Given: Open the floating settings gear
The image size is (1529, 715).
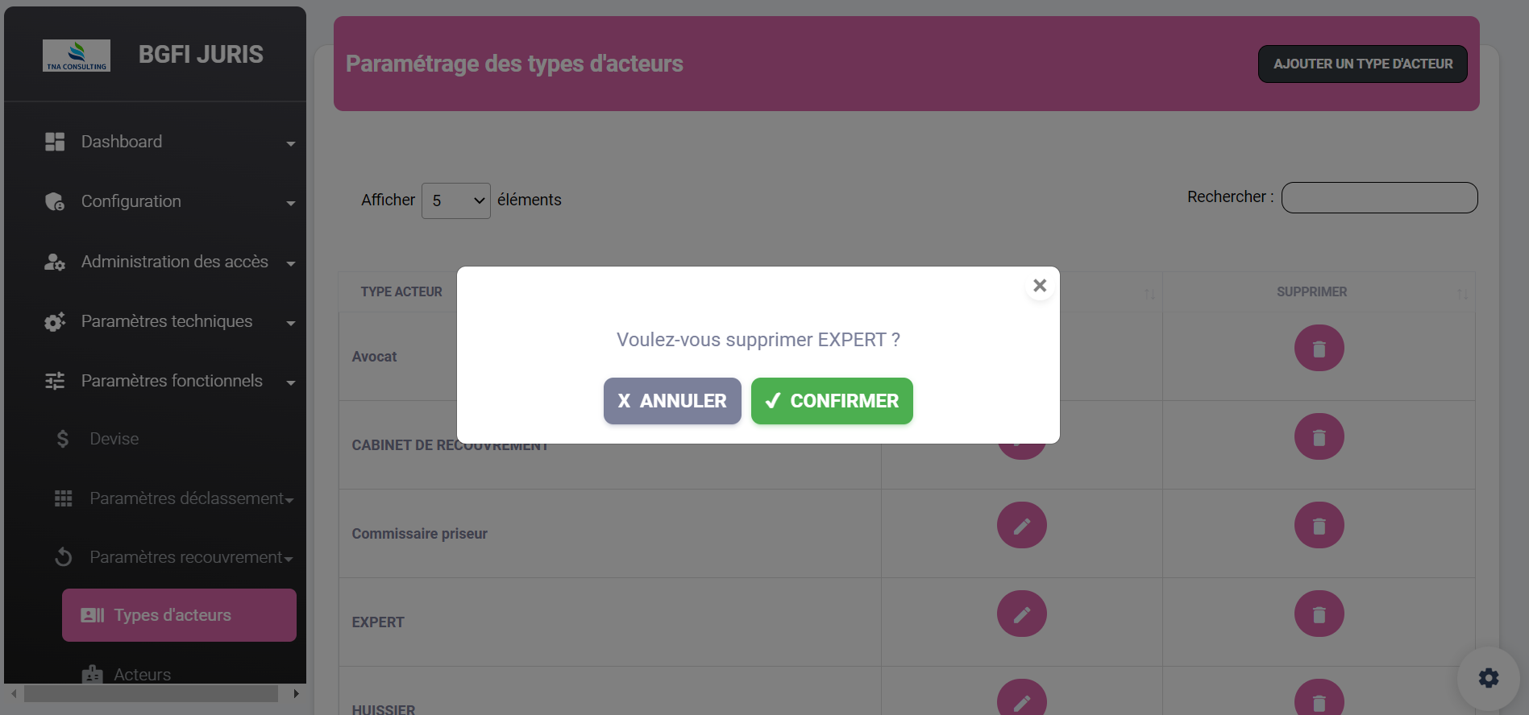Looking at the screenshot, I should [1488, 678].
